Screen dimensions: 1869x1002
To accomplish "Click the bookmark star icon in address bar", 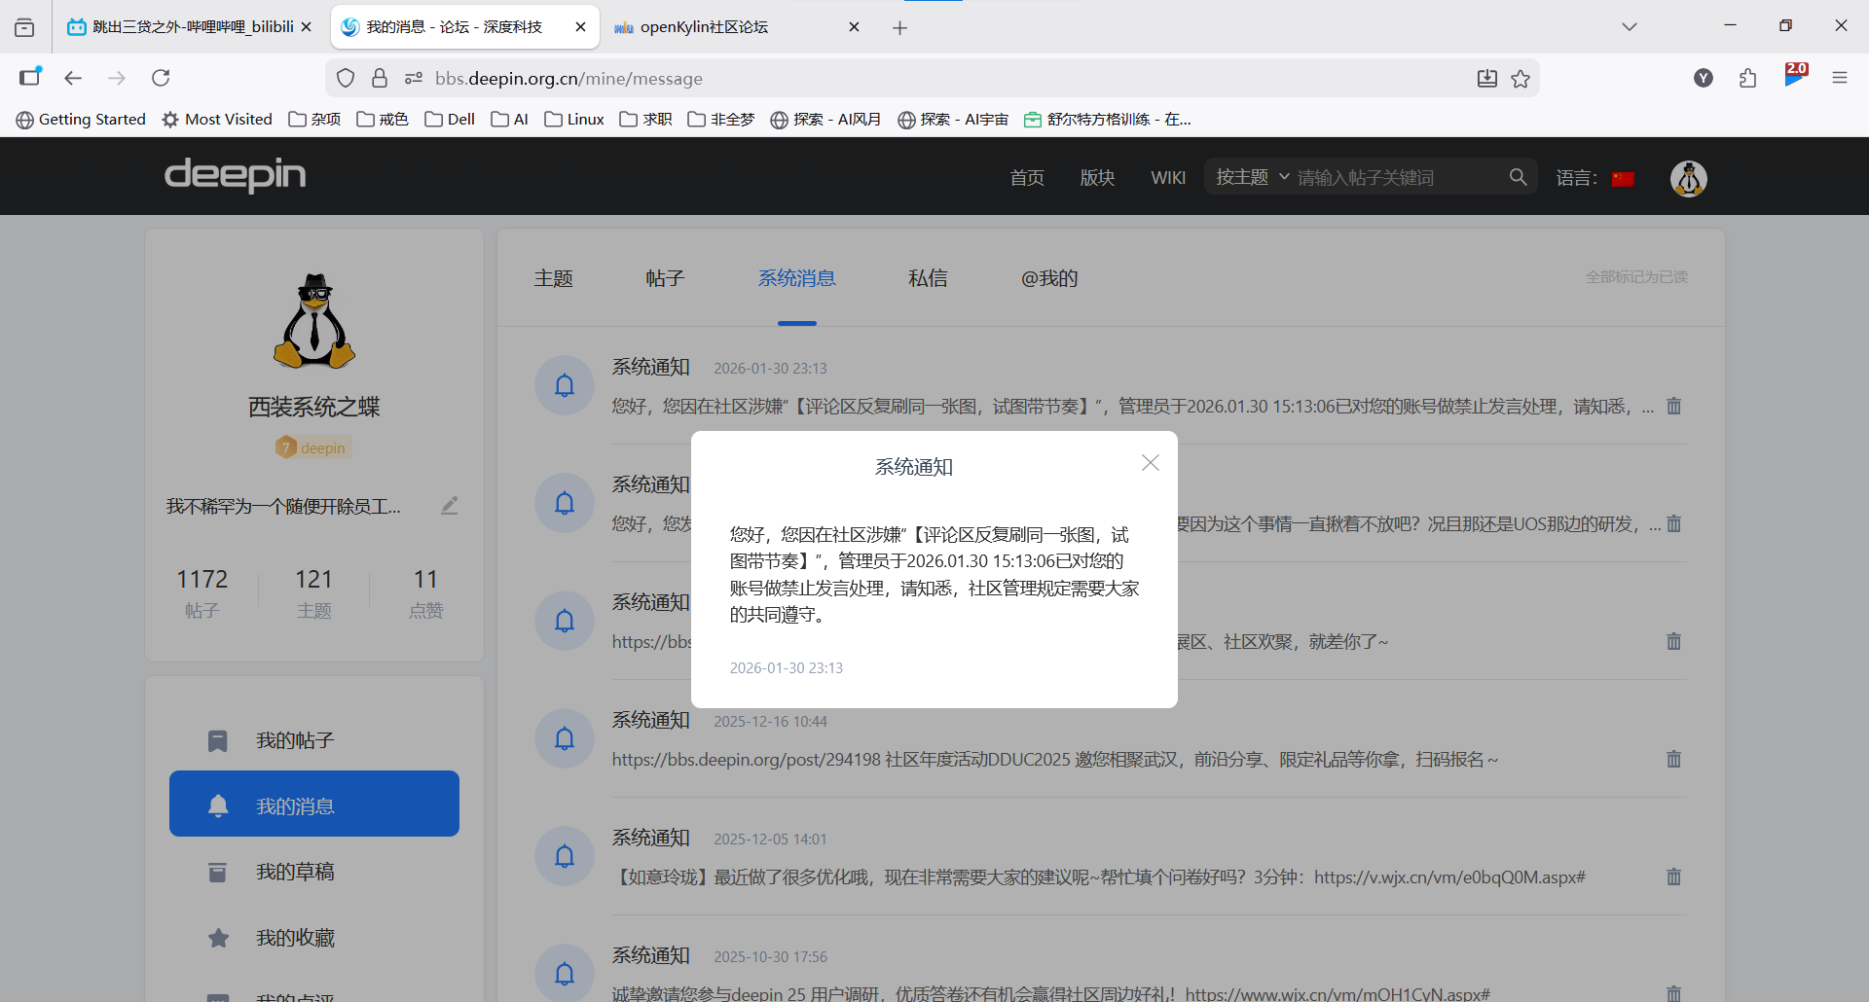I will coord(1521,79).
